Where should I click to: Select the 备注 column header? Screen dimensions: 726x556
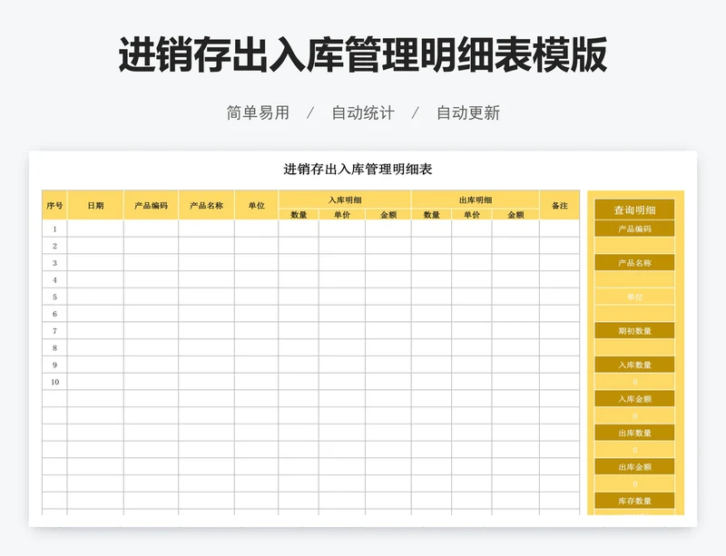coord(560,205)
